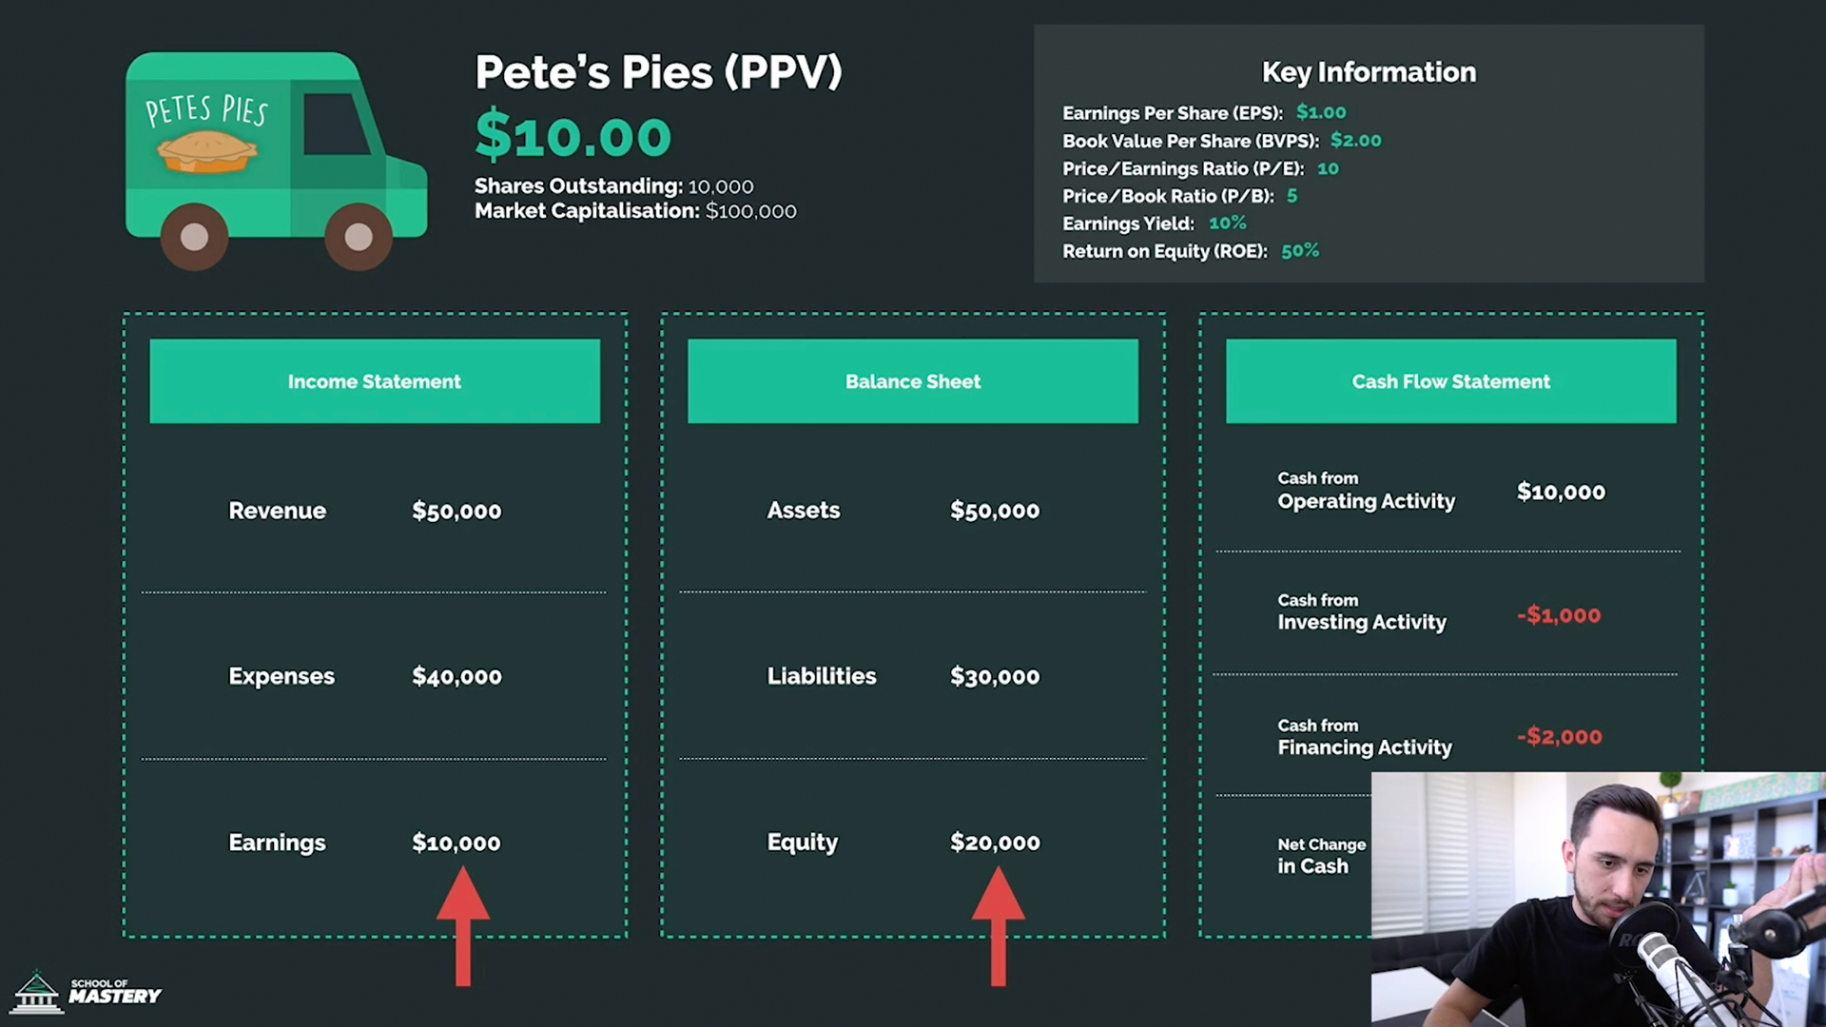Click the Key Information panel title

click(x=1369, y=72)
